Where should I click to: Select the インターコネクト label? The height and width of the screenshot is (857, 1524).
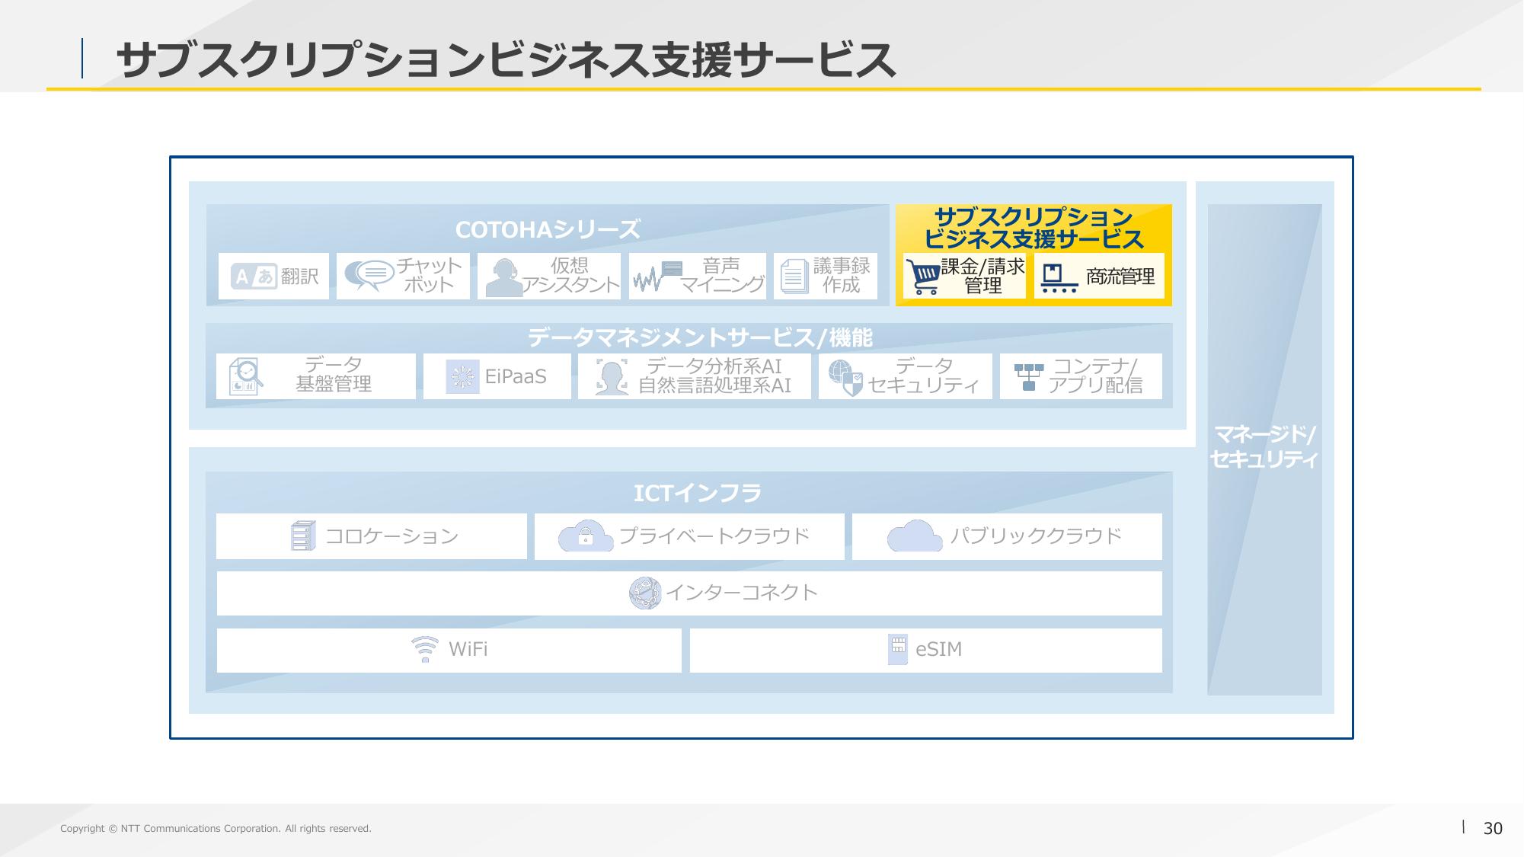(x=742, y=593)
